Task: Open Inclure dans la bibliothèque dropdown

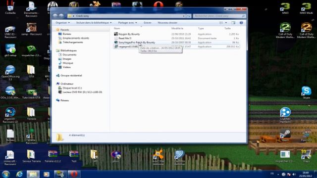Action: click(x=94, y=23)
